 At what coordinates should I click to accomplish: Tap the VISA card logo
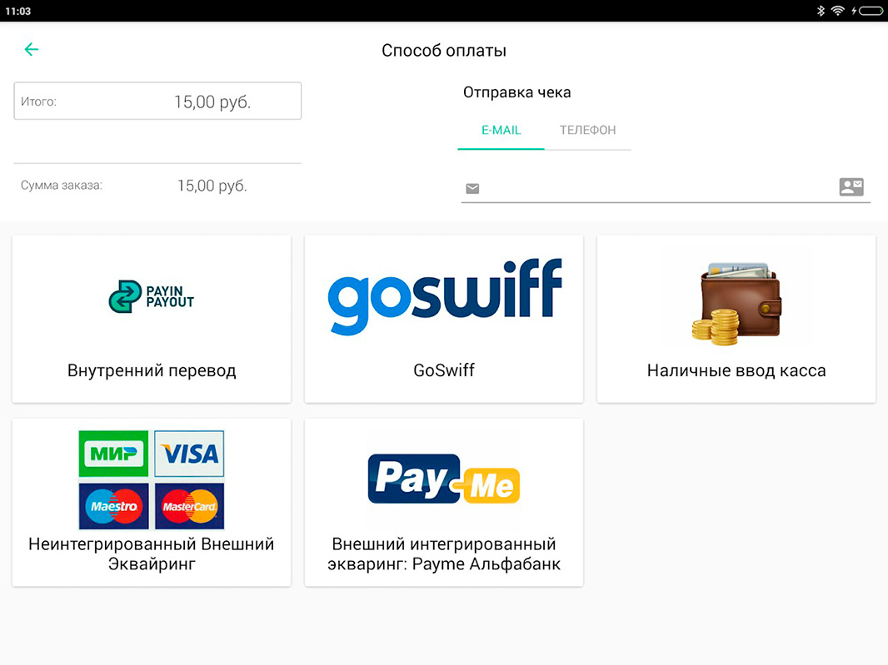pyautogui.click(x=189, y=454)
